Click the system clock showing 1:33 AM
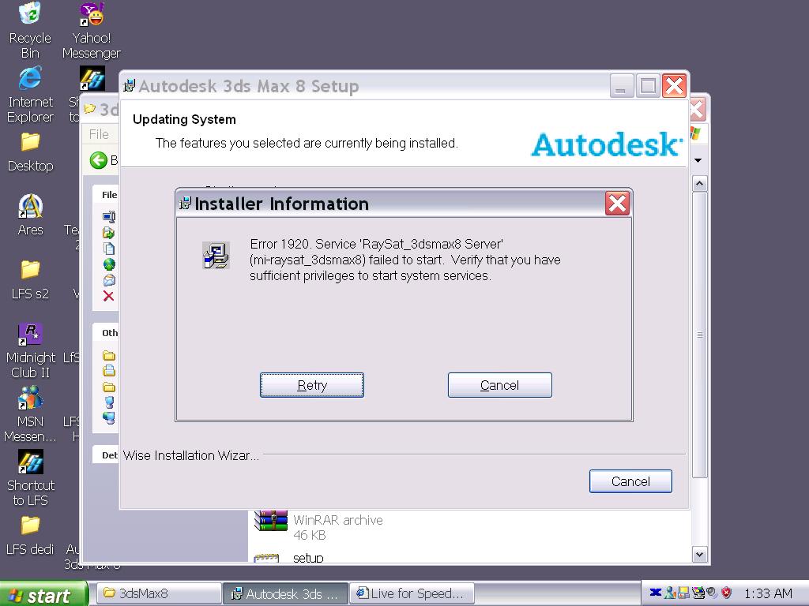Viewport: 809px width, 606px height. [x=768, y=593]
